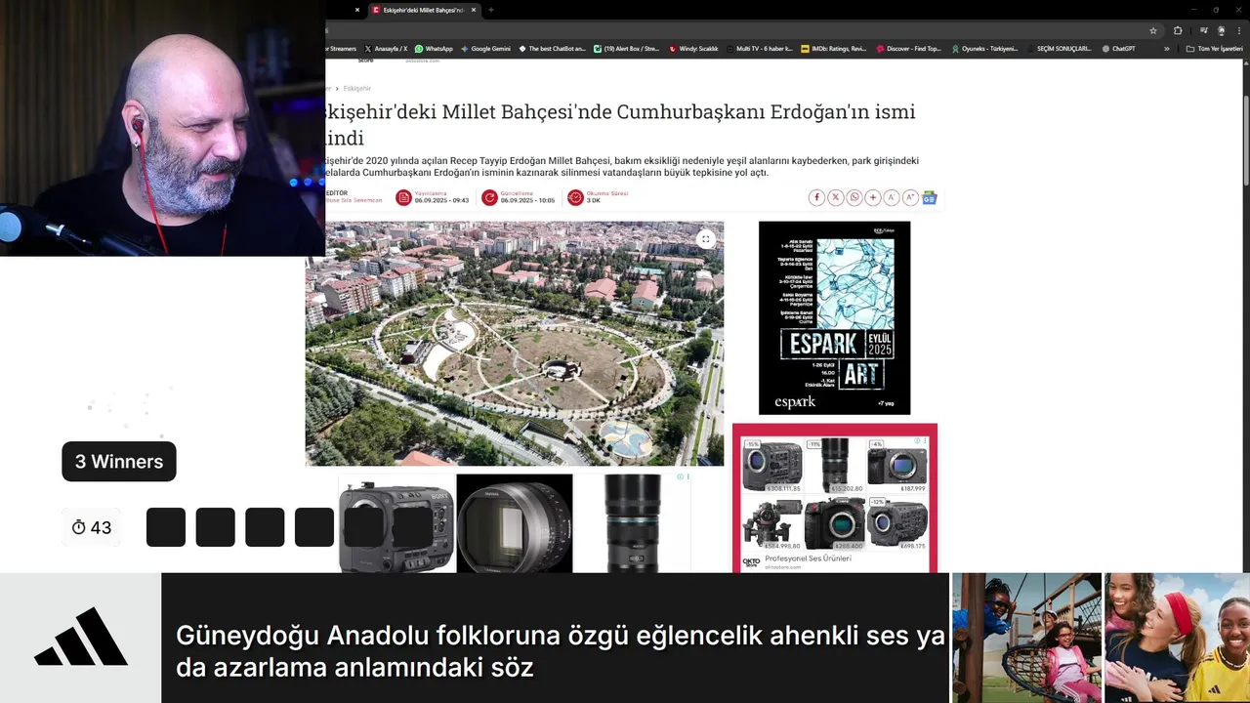Viewport: 1250px width, 703px height.
Task: Open the girls football Adidas photo
Action: pyautogui.click(x=1177, y=638)
